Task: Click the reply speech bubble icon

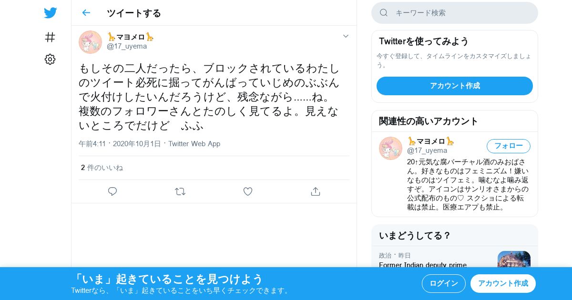Action: 112,191
